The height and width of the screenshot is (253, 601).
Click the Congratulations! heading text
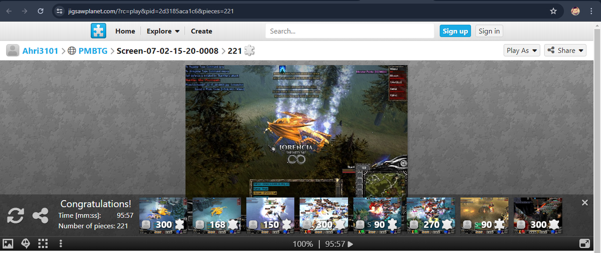click(x=96, y=204)
